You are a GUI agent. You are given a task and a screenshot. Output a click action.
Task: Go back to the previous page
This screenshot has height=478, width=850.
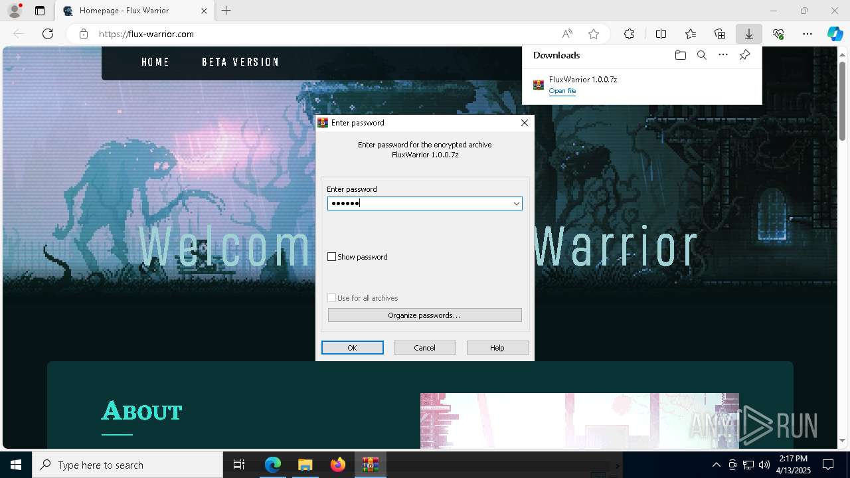[19, 34]
